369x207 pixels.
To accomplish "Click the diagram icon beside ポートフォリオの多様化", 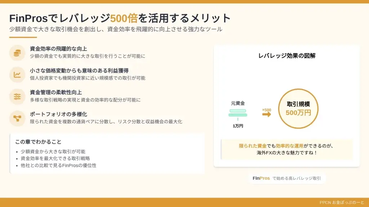I will [17, 118].
